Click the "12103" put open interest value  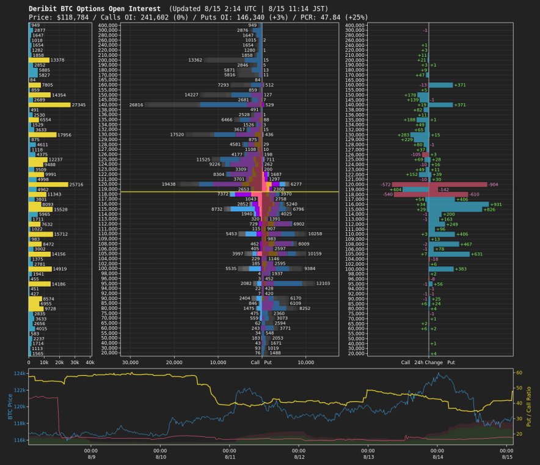(x=323, y=284)
